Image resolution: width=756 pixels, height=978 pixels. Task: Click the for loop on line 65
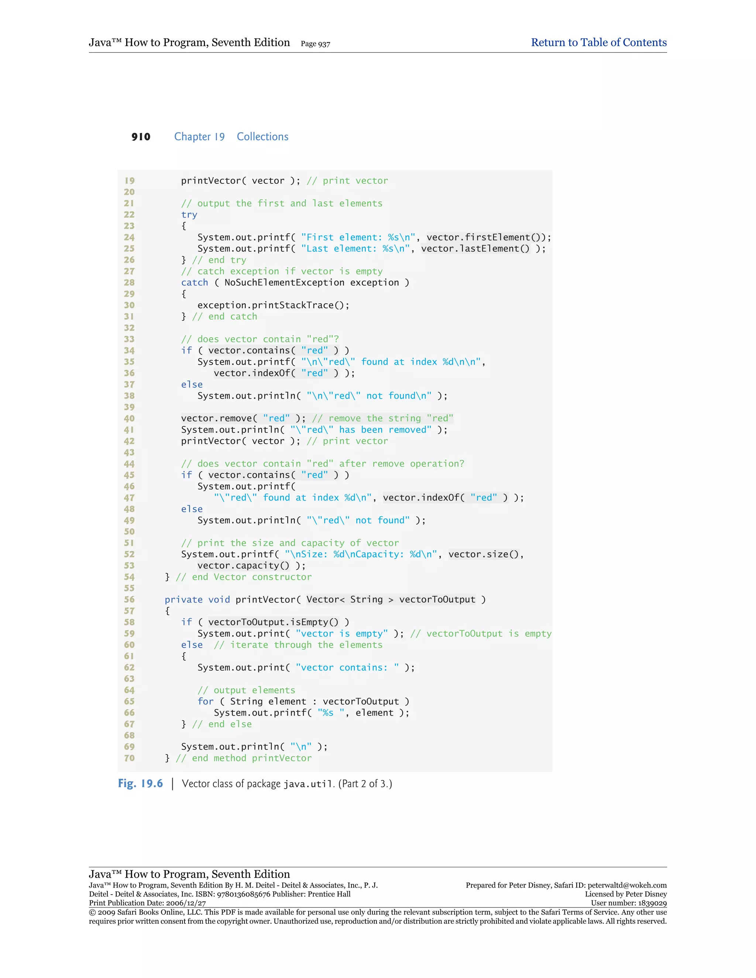tap(303, 701)
